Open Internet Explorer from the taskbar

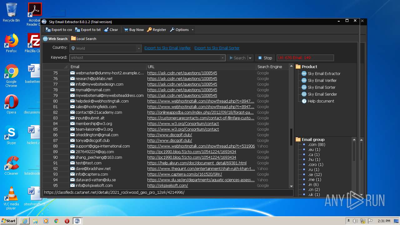coord(25,221)
